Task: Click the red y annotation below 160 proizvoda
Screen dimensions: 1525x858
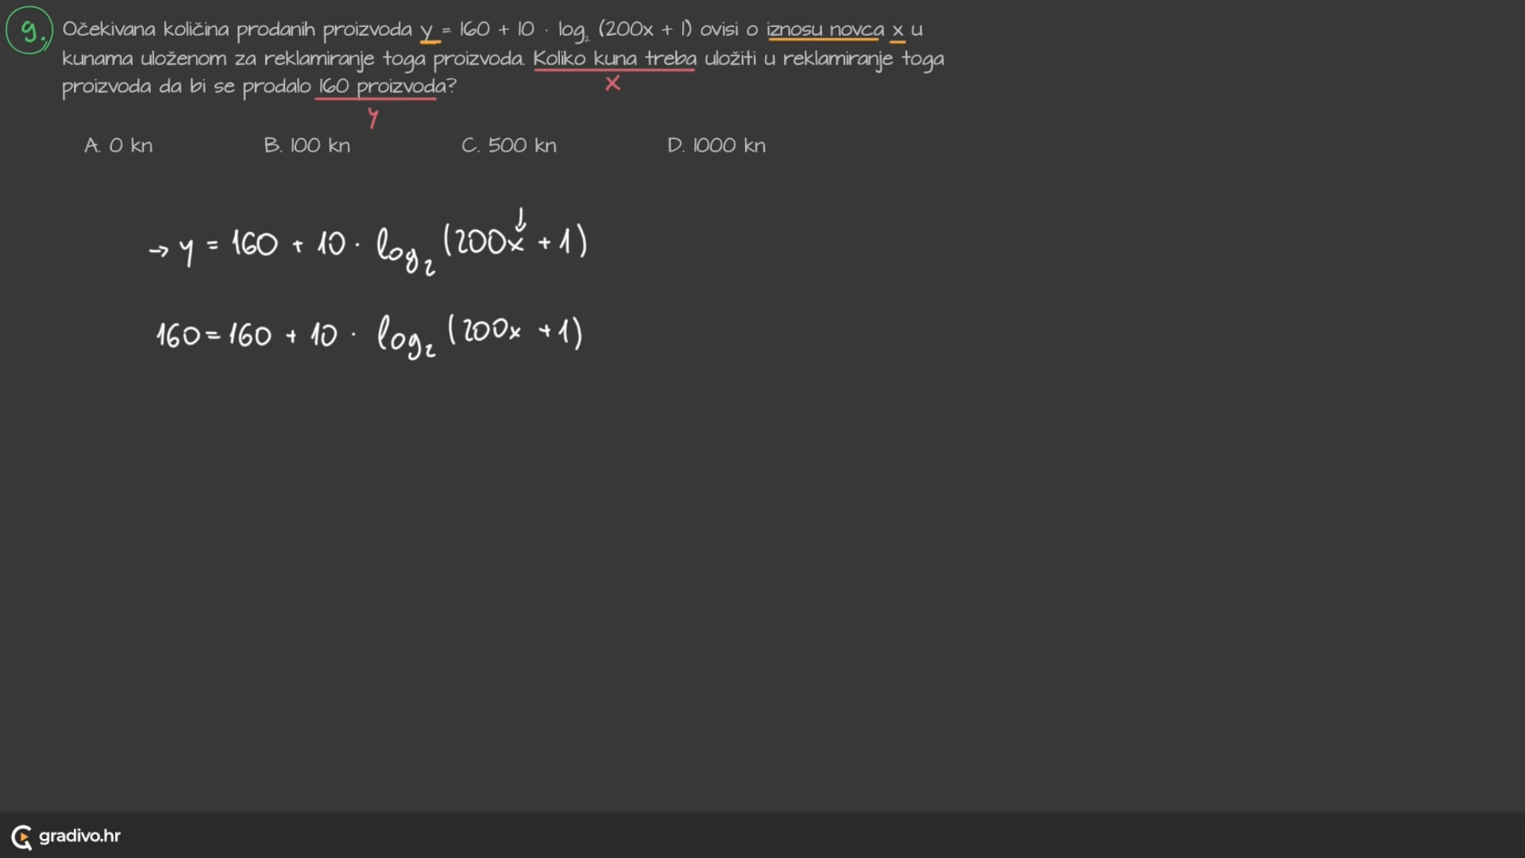Action: click(373, 119)
